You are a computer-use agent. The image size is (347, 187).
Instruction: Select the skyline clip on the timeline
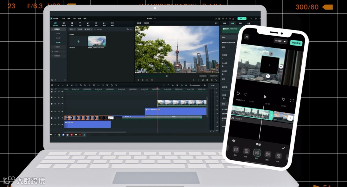(182, 104)
